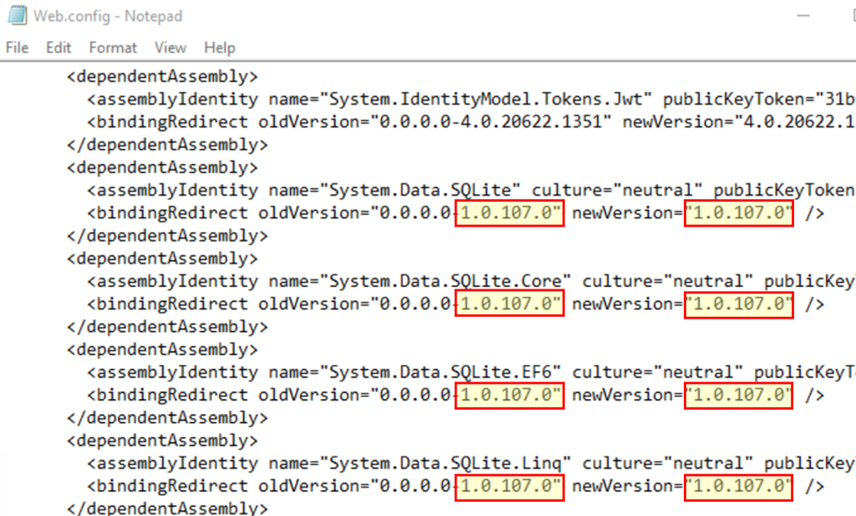Click highlighted newVersion 1.0.107.0 under System.Data.SQLite.Linq
Viewport: 856px width, 516px height.
click(x=738, y=486)
